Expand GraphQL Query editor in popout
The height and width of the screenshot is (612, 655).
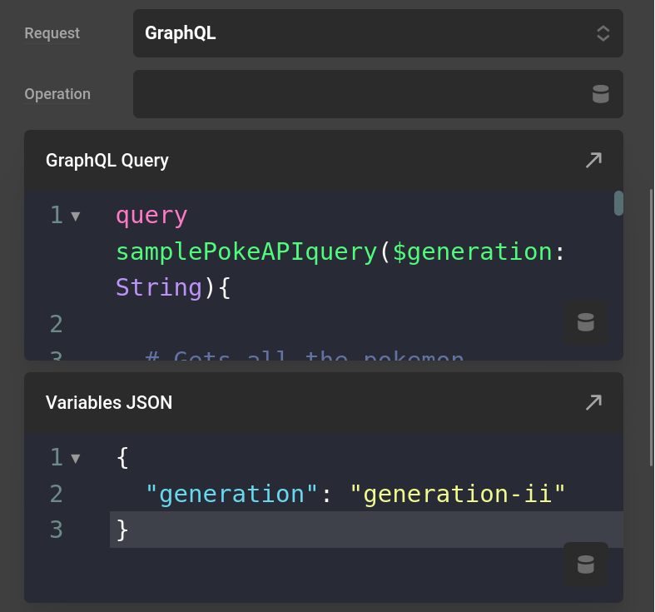[x=593, y=160]
